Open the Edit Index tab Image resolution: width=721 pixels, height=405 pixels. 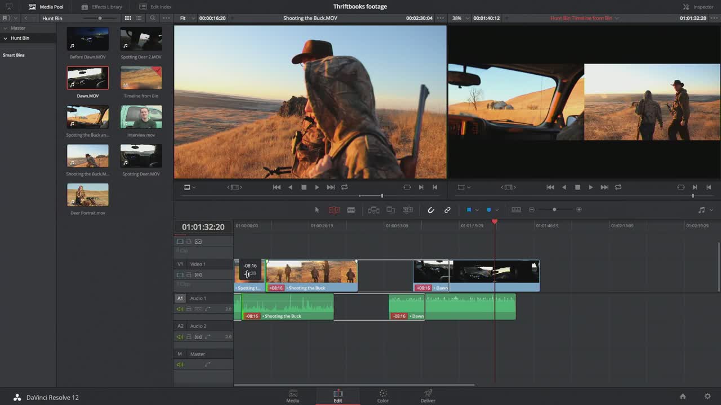point(155,7)
